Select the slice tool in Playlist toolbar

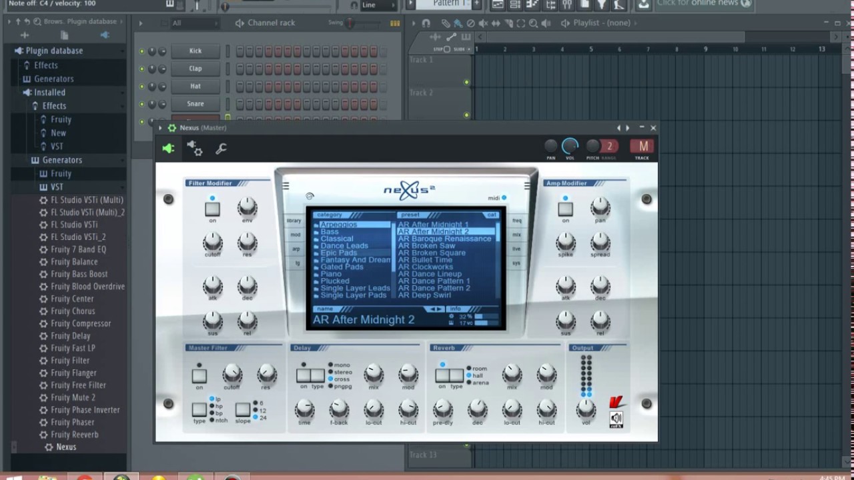tap(508, 23)
